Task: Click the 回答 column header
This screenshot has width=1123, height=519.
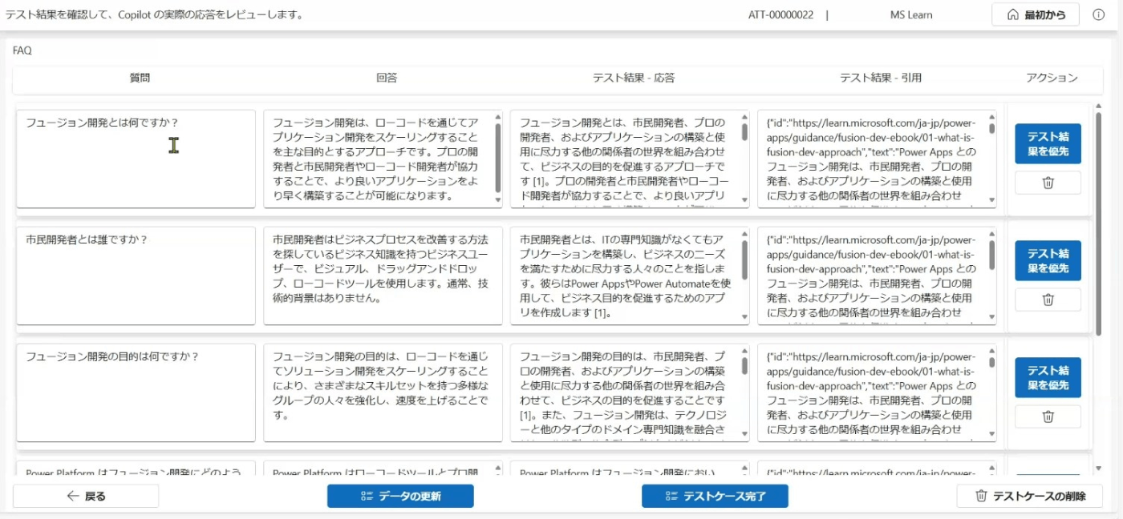Action: 387,78
